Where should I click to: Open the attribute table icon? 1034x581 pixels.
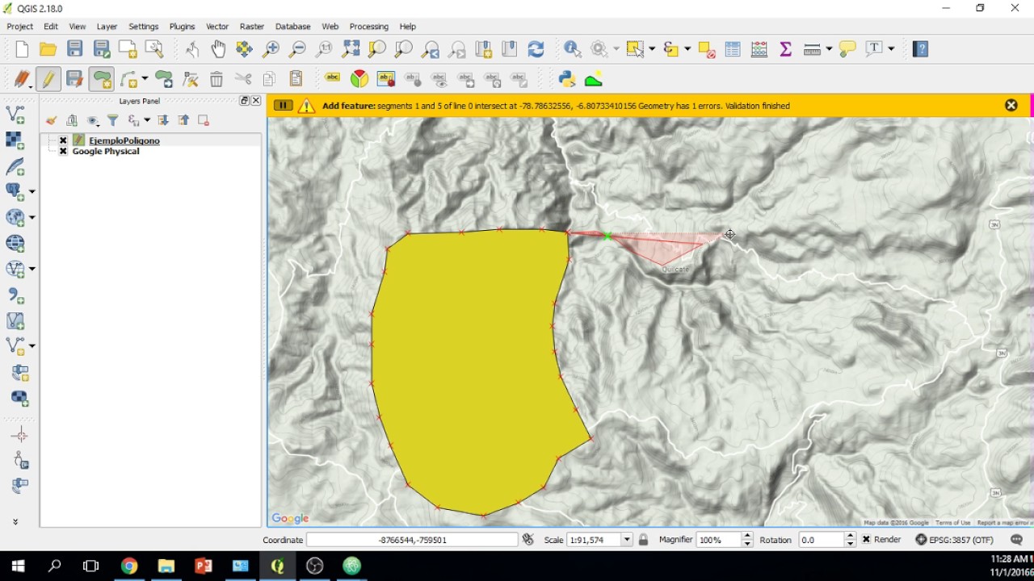click(733, 49)
